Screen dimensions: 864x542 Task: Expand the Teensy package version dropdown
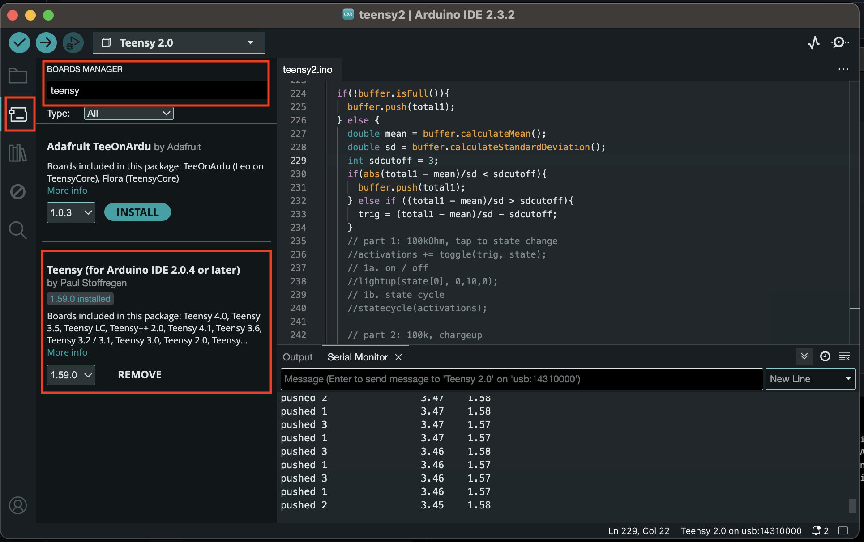(70, 375)
